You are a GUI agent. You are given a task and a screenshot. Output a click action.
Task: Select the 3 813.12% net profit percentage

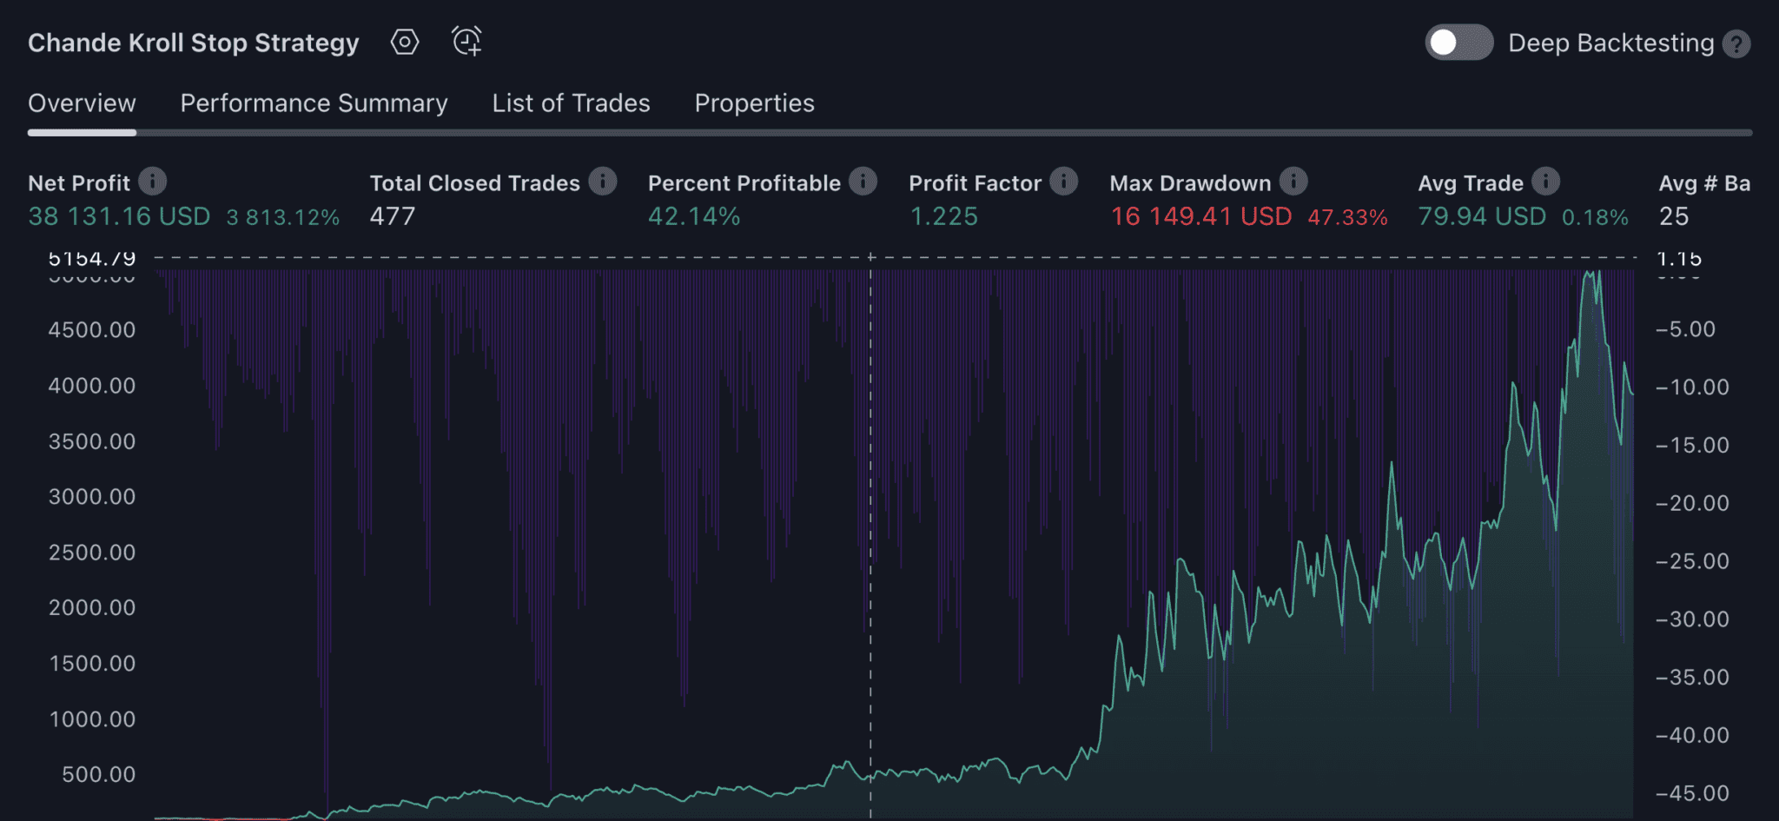click(283, 216)
